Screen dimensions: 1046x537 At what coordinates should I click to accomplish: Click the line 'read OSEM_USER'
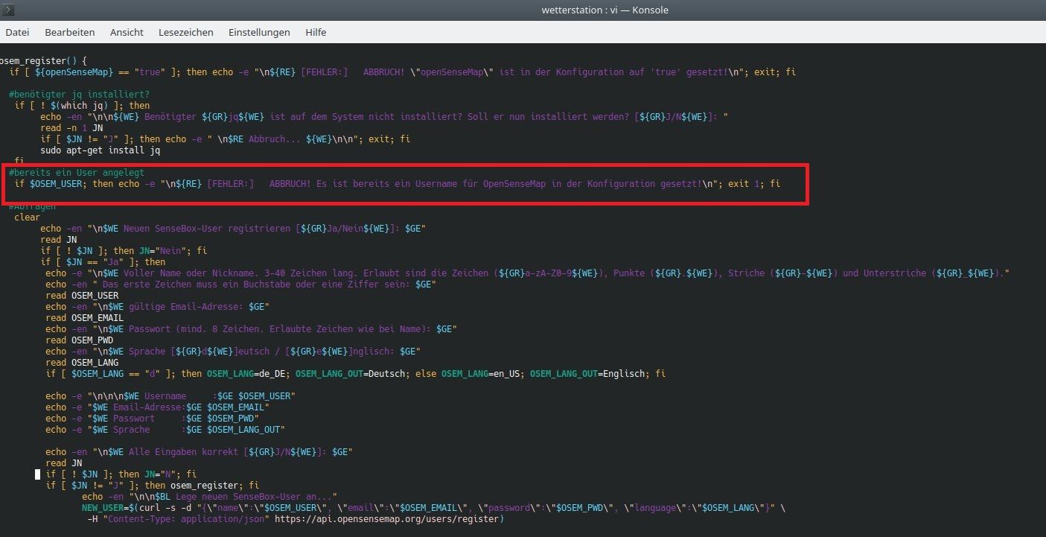[82, 295]
